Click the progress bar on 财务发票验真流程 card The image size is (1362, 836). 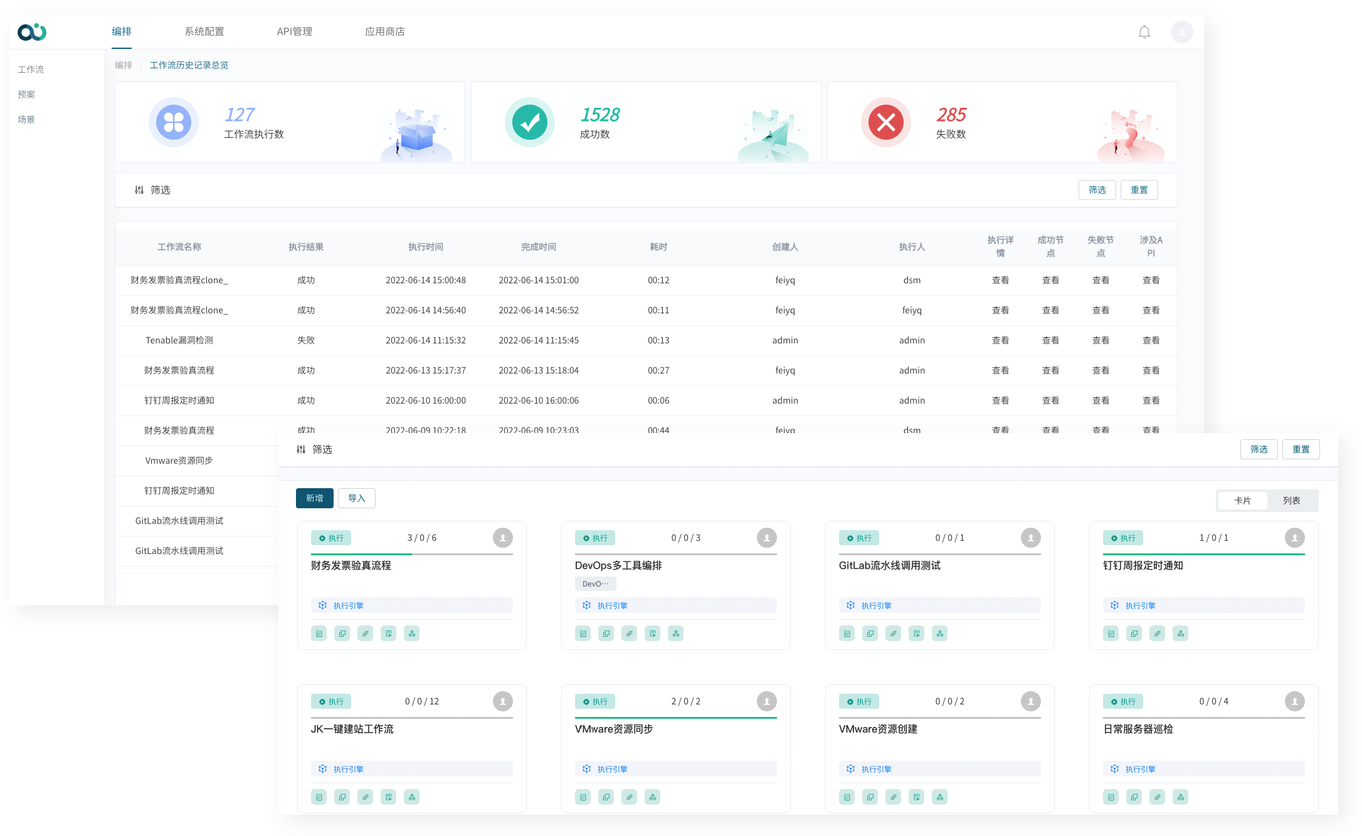pyautogui.click(x=411, y=554)
